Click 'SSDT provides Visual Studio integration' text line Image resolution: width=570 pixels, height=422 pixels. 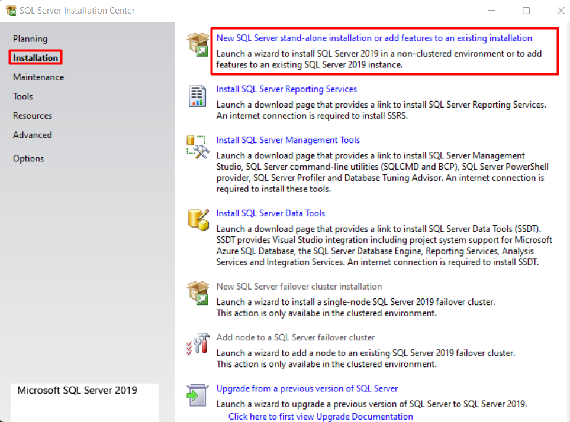(x=384, y=240)
